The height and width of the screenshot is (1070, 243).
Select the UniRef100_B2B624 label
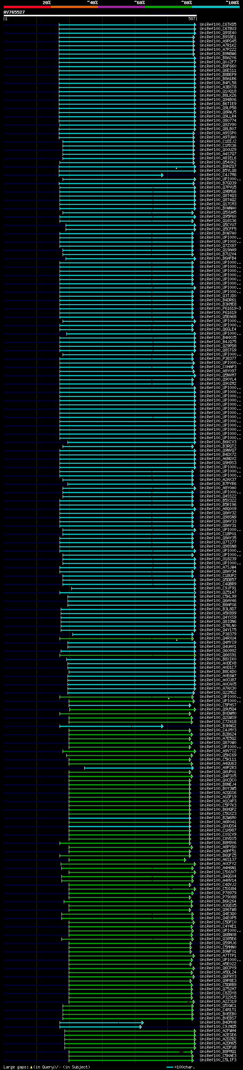pos(218,734)
